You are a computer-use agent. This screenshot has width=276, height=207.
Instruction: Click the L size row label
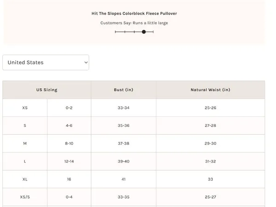click(25, 161)
